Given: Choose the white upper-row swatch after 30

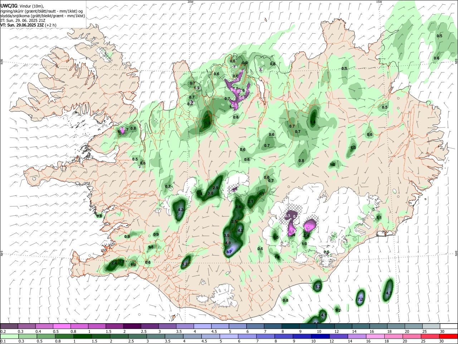Looking at the screenshot, I should click(x=449, y=326).
